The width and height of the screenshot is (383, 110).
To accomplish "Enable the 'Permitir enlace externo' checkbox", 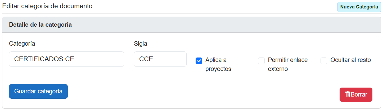I will [261, 61].
